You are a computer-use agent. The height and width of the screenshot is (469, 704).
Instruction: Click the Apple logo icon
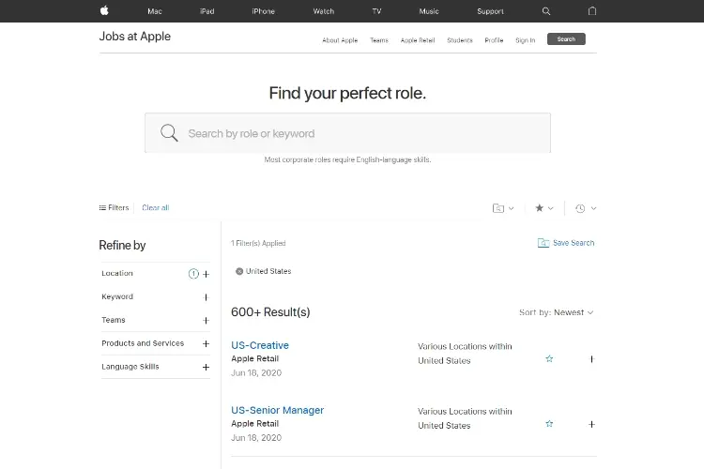pyautogui.click(x=104, y=10)
